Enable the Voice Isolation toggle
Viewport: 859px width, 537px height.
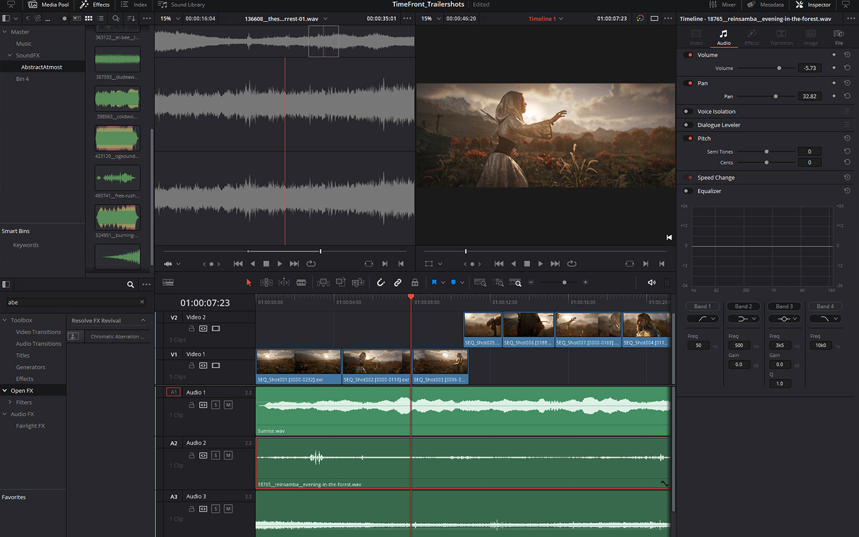[687, 112]
